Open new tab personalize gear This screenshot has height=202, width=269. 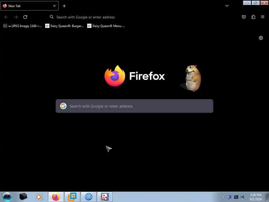click(x=261, y=38)
